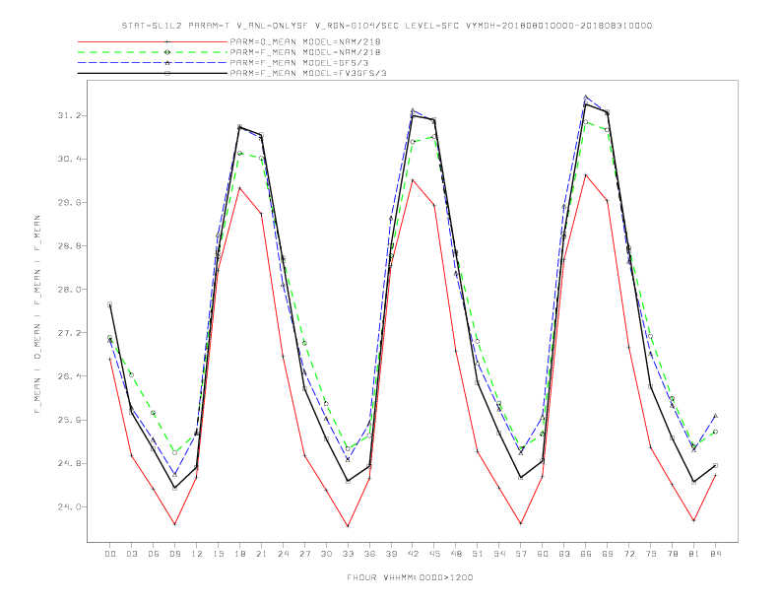Click the x-axis title FHOUR VHHMM:0000>1200

(410, 577)
